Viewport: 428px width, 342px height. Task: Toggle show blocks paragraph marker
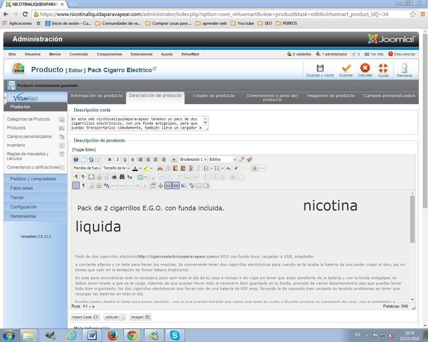[x=84, y=185]
